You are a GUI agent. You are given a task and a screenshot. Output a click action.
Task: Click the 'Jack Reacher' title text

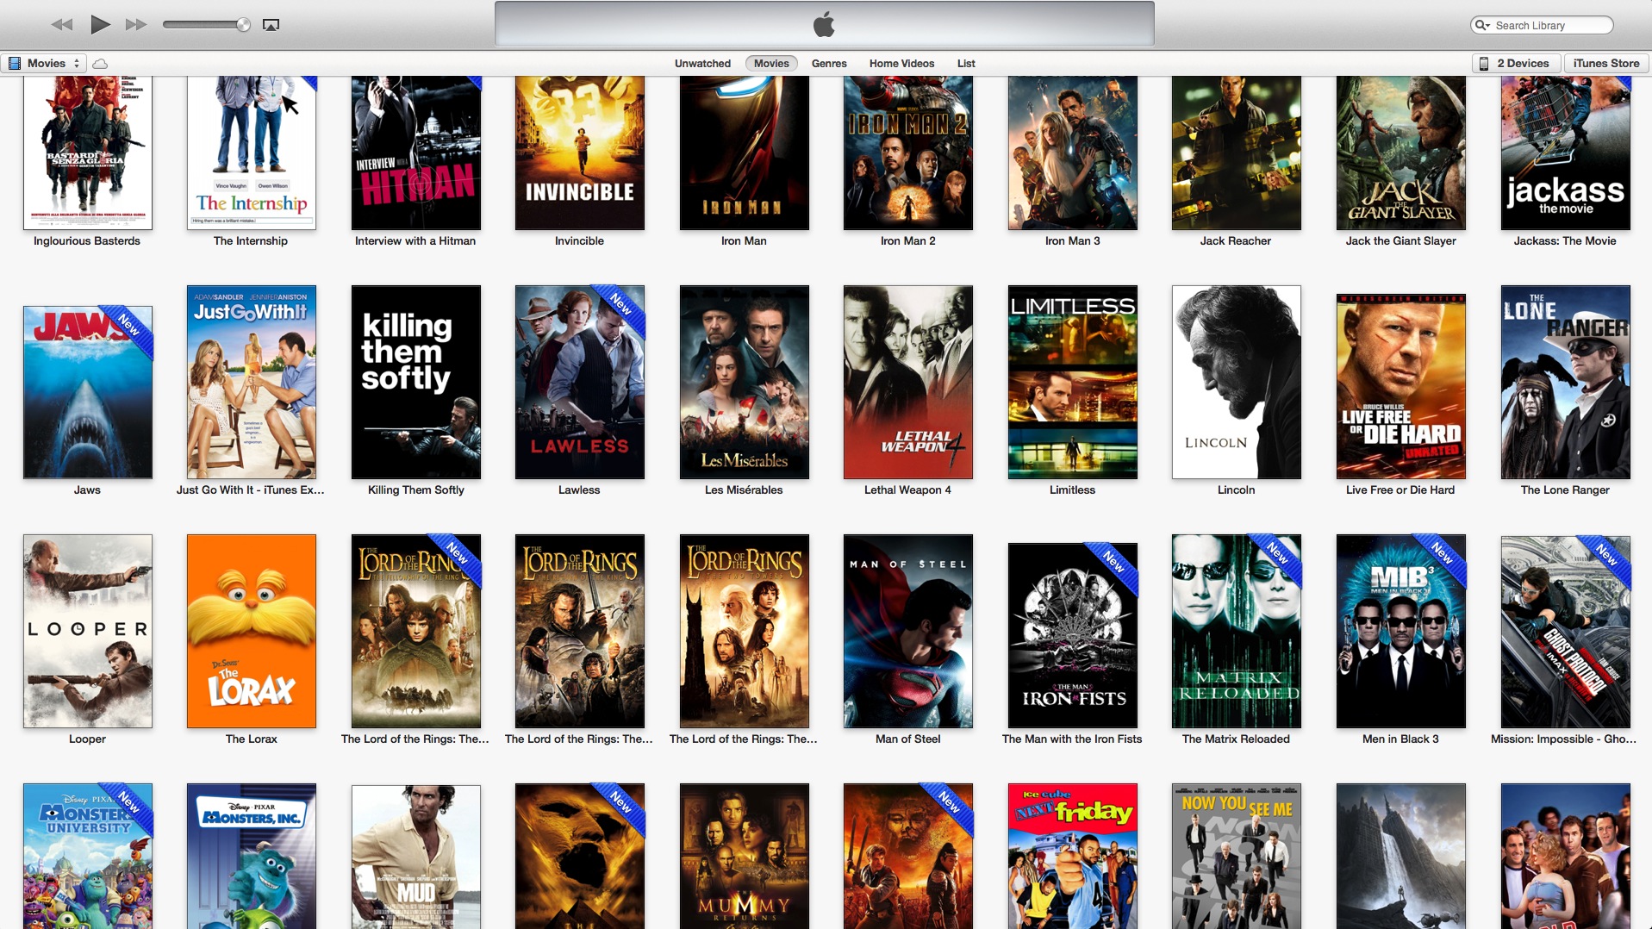1236,240
